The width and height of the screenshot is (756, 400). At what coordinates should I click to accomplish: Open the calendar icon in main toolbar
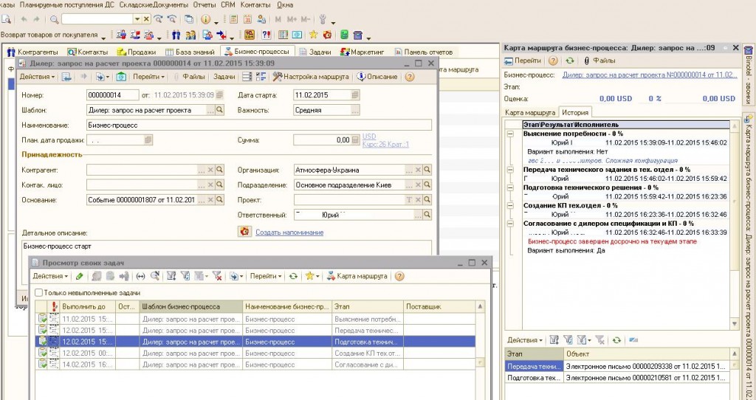coord(247,19)
